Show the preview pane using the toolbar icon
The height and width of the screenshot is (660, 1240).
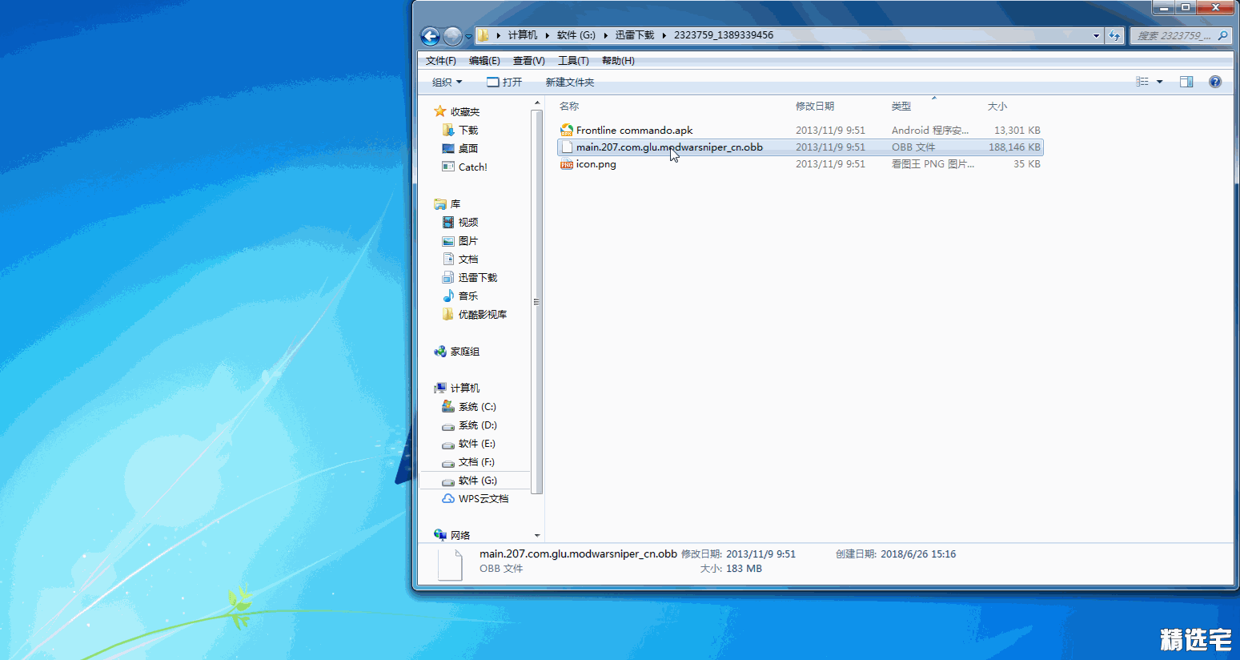click(1186, 82)
